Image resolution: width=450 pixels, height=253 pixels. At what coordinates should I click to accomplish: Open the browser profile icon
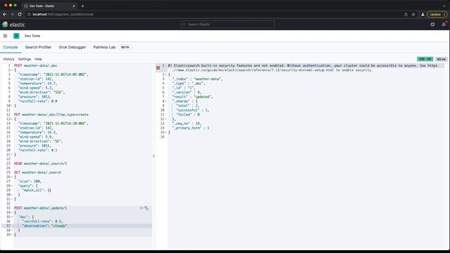tap(423, 14)
